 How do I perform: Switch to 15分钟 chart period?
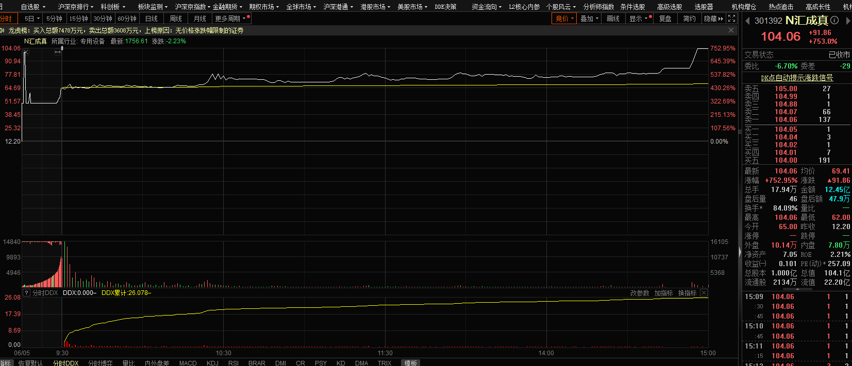pos(78,19)
